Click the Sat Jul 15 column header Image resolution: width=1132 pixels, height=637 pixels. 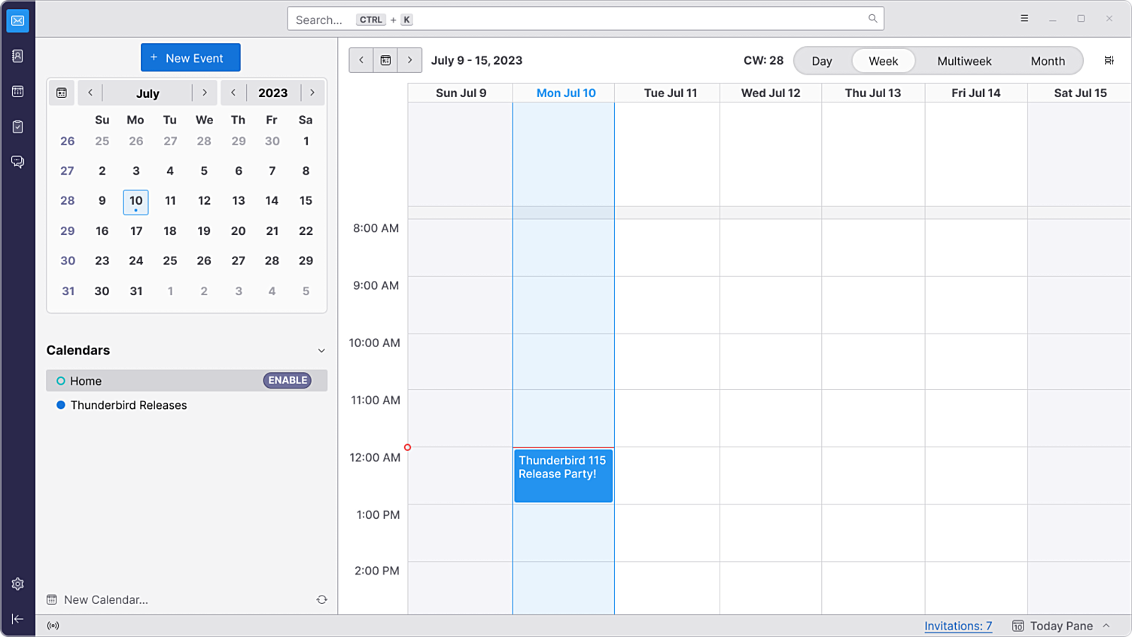pyautogui.click(x=1080, y=93)
